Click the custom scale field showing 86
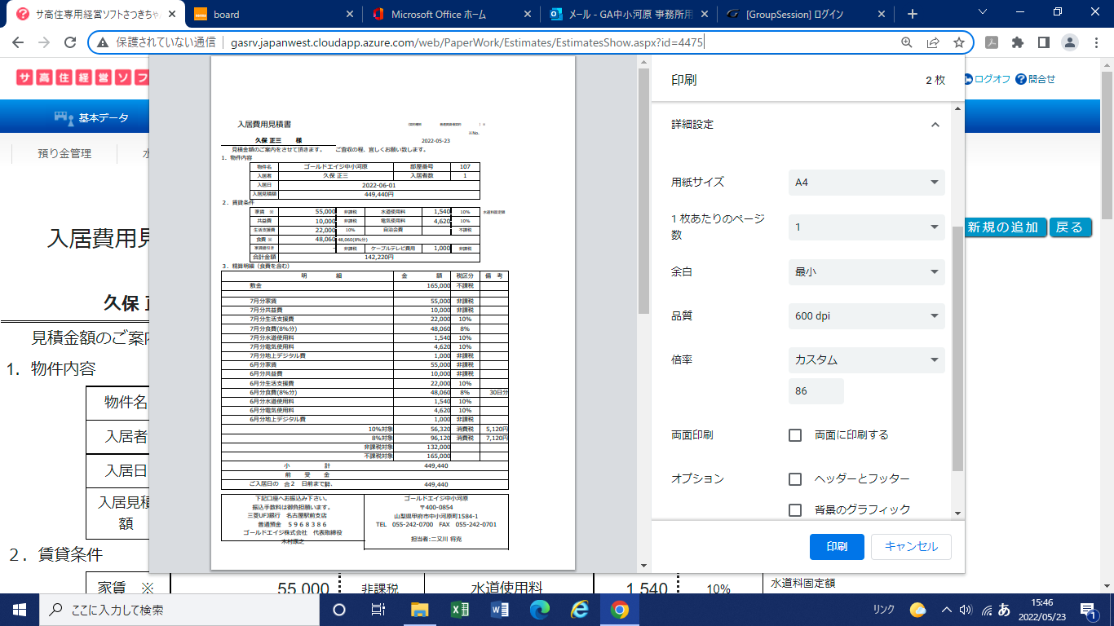This screenshot has width=1114, height=626. click(x=816, y=391)
